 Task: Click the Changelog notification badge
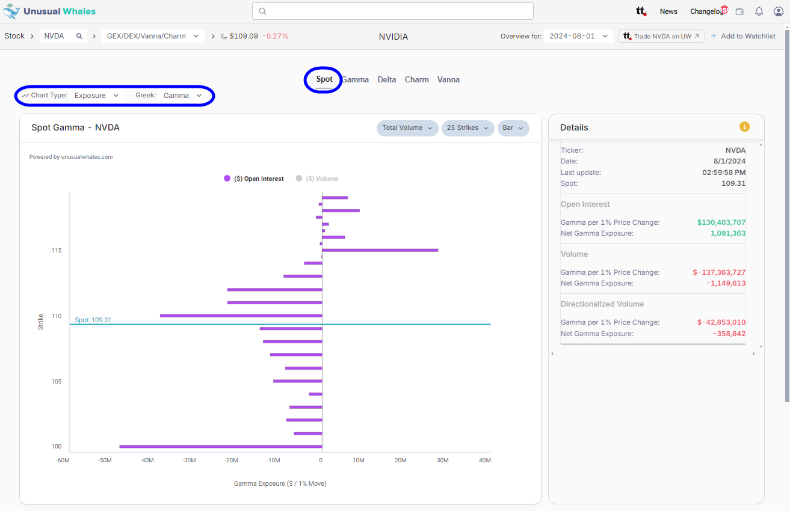click(724, 10)
